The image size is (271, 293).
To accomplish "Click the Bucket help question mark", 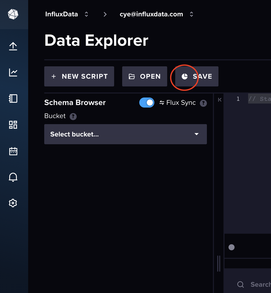I will 73,116.
